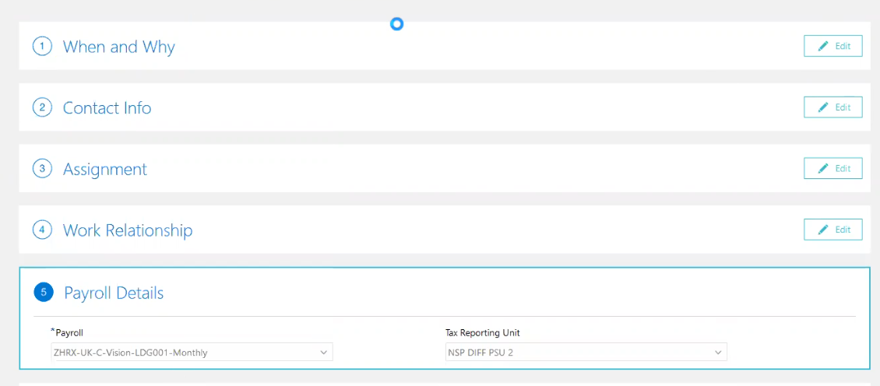Open the Tax Reporting Unit dropdown arrow
The image size is (880, 386).
(x=718, y=353)
